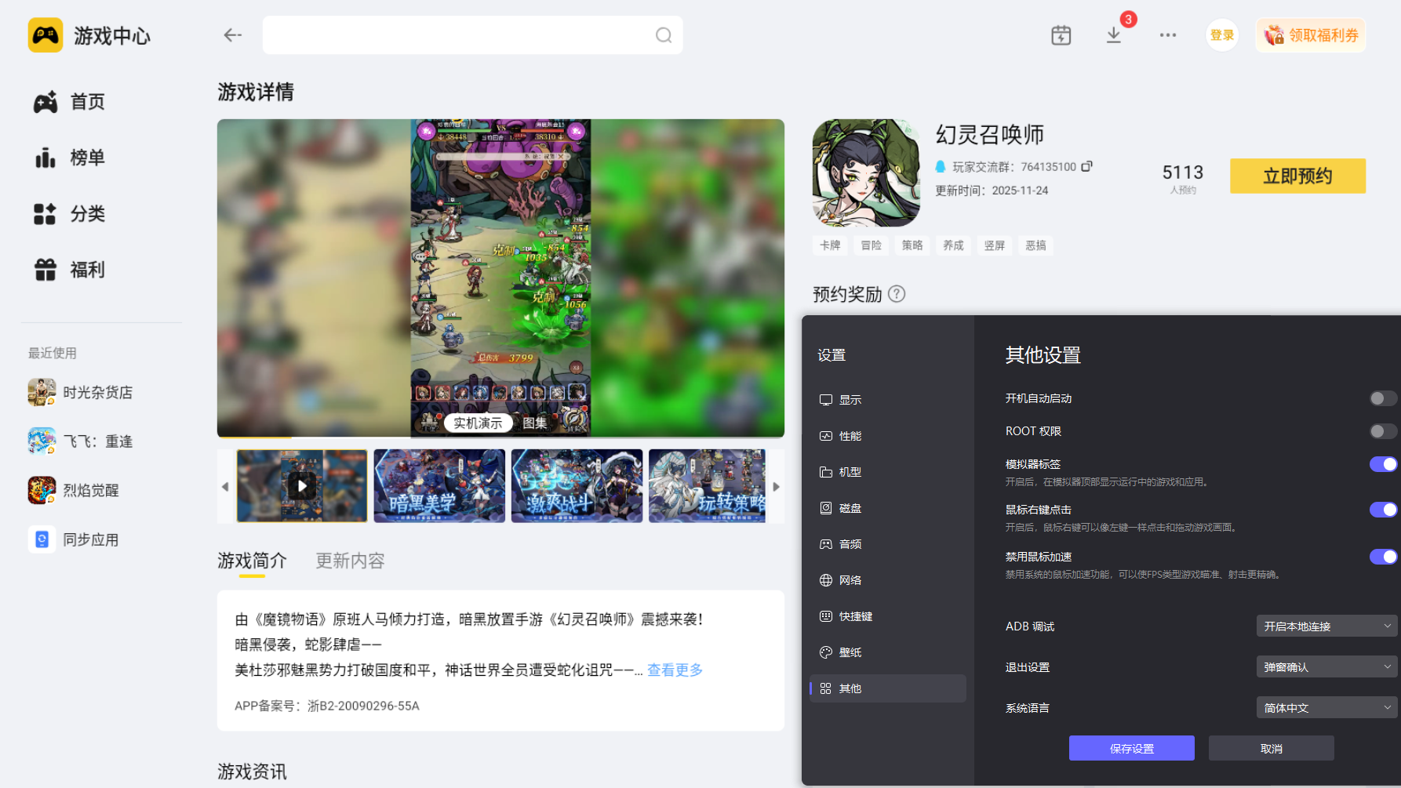1401x788 pixels.
Task: Open the 分类 categories section
Action: pyautogui.click(x=86, y=213)
